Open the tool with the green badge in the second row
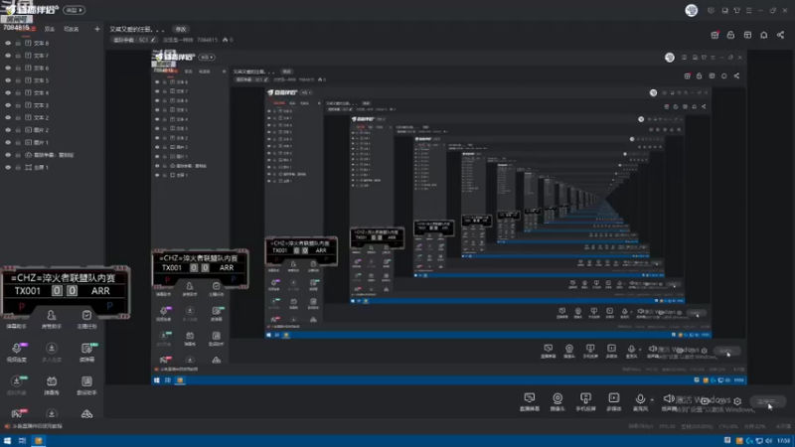795x447 pixels. click(x=86, y=353)
